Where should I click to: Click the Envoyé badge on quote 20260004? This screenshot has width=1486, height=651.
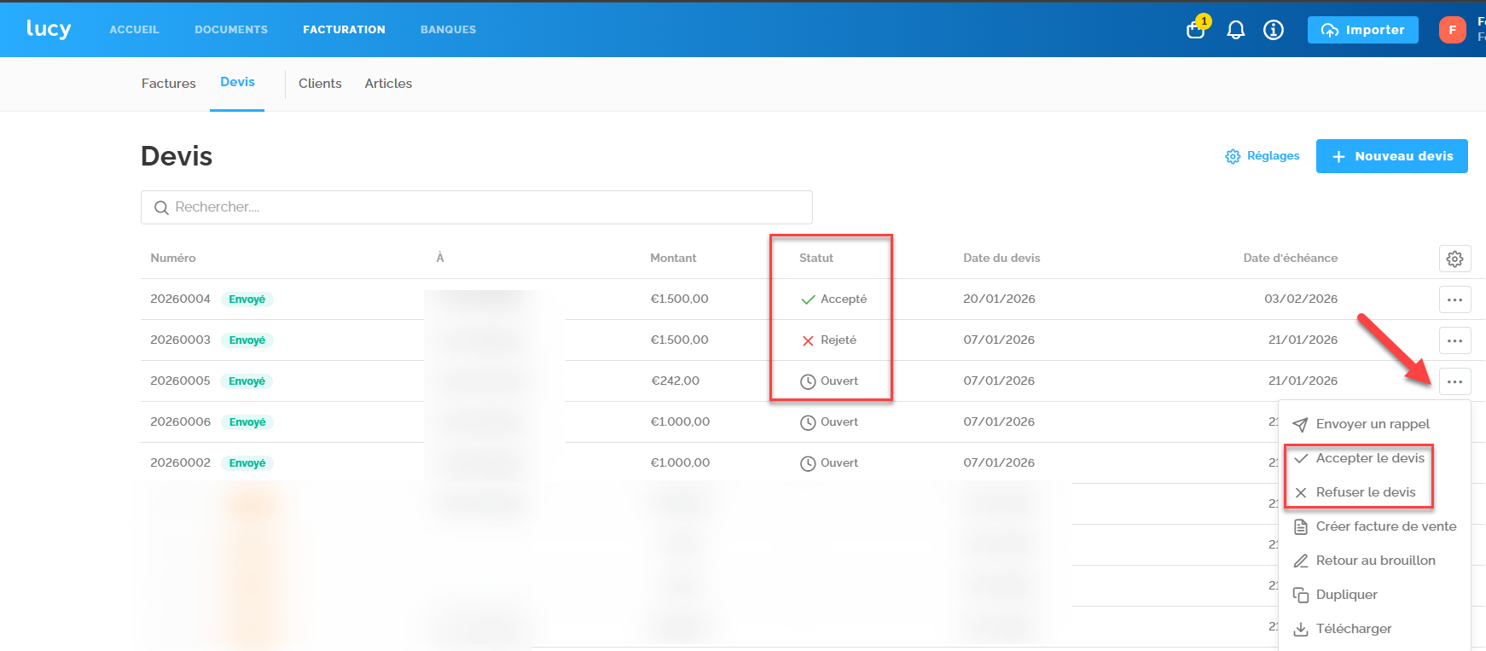pos(247,299)
